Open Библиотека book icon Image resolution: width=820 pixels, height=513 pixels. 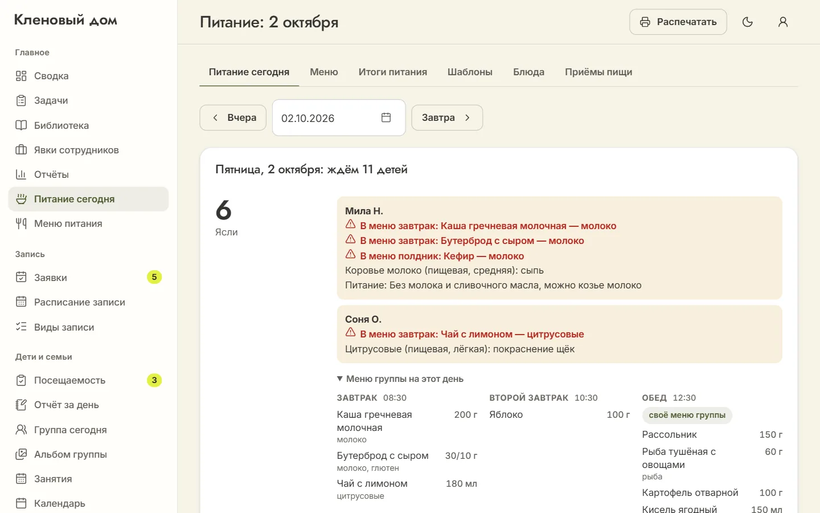pyautogui.click(x=21, y=125)
